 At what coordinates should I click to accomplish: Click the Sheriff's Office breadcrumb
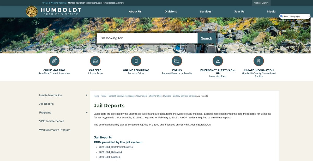tap(155, 96)
